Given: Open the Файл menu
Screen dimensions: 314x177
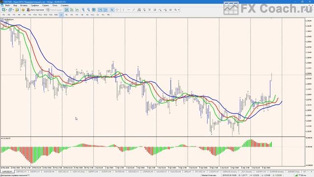Looking at the screenshot, I should click(x=8, y=5).
